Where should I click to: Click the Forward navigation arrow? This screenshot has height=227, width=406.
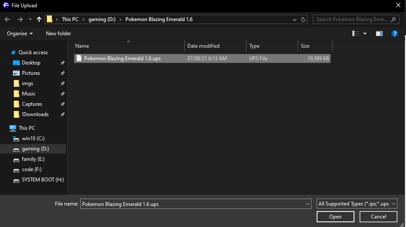(x=20, y=19)
